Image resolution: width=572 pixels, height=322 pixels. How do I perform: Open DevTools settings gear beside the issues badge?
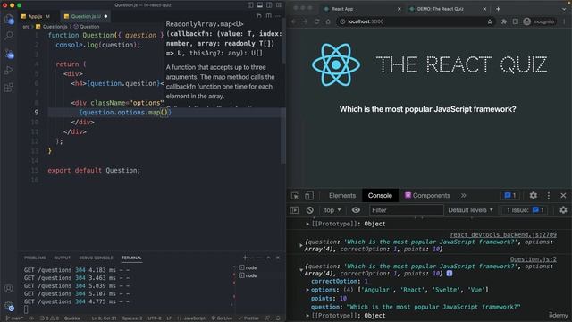pyautogui.click(x=534, y=195)
